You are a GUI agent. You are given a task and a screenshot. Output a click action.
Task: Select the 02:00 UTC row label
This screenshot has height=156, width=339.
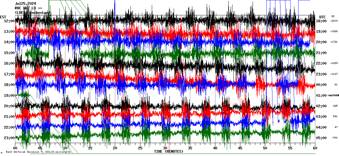321,106
